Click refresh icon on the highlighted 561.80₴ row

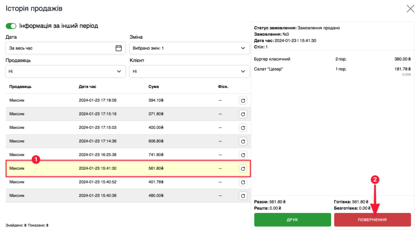coord(243,168)
